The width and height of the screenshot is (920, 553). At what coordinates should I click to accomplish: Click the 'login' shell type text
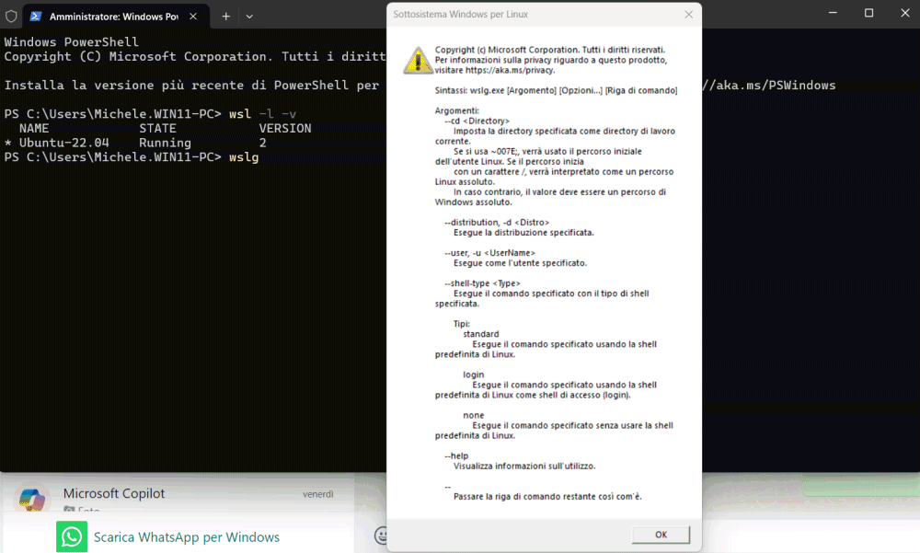[x=474, y=374]
